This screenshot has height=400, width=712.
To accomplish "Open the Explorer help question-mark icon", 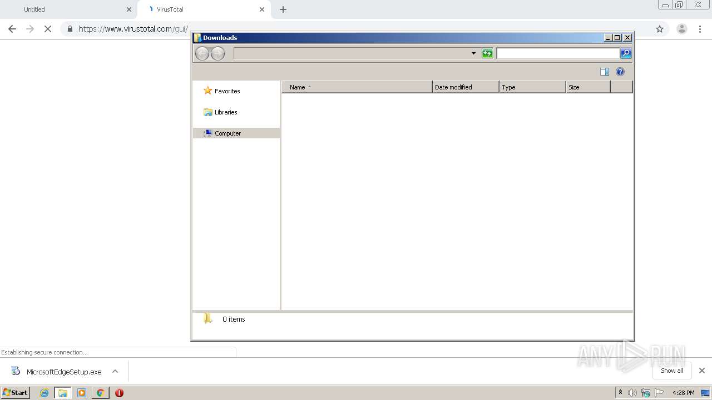I will coord(620,72).
